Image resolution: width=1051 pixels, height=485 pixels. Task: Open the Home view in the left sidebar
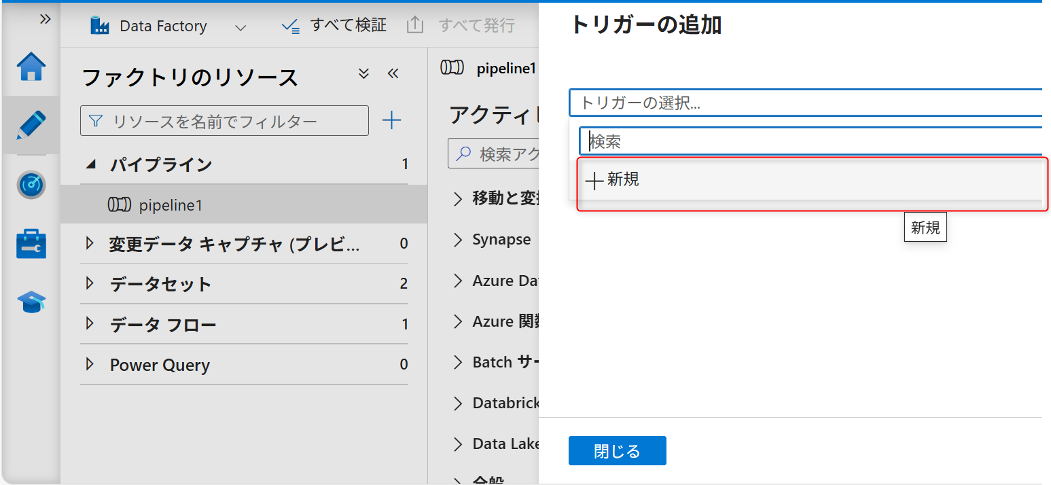(30, 67)
